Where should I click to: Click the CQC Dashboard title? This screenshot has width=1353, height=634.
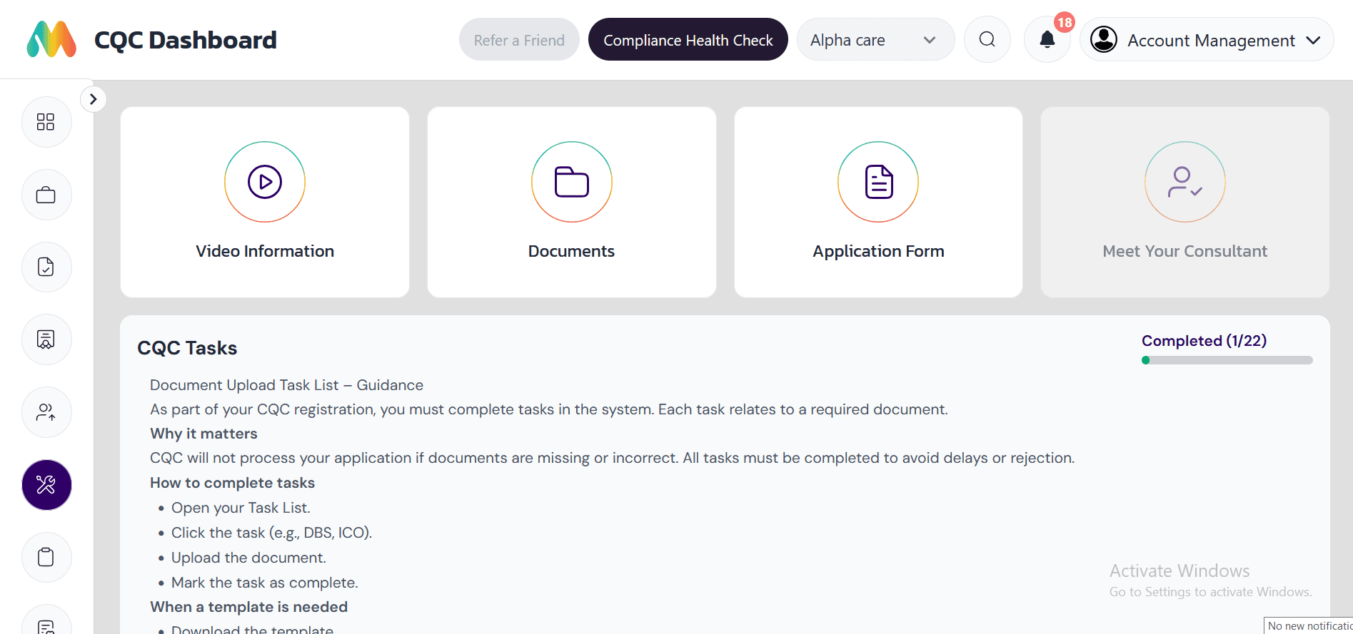coord(186,40)
